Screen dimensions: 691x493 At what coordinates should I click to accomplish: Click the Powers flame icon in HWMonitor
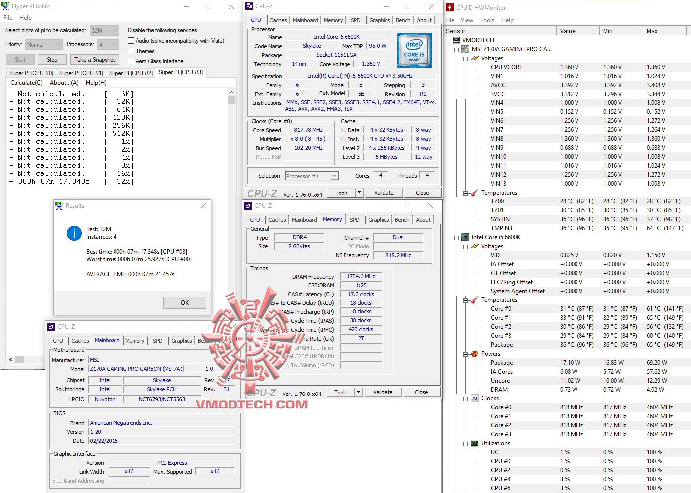[x=475, y=354]
